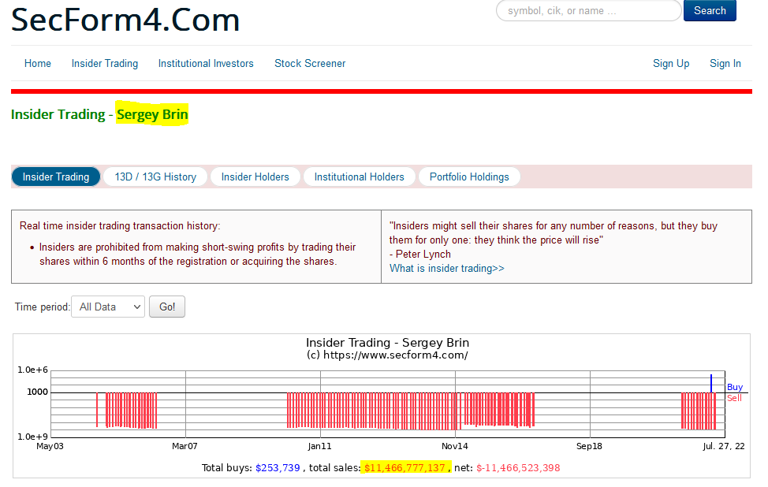Screen dimensions: 768x487
Task: Click the chart copyright URL text
Action: (x=387, y=355)
